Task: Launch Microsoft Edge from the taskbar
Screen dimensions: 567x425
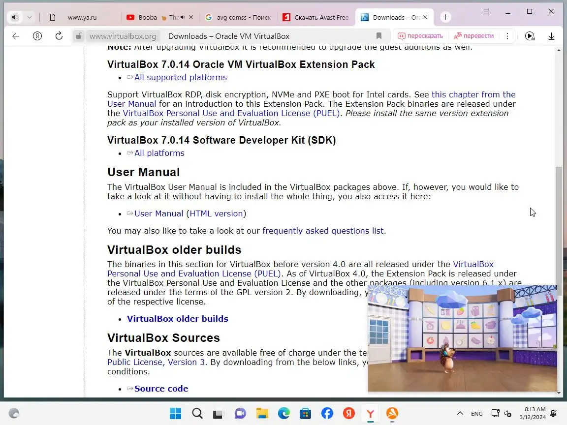Action: (x=284, y=413)
